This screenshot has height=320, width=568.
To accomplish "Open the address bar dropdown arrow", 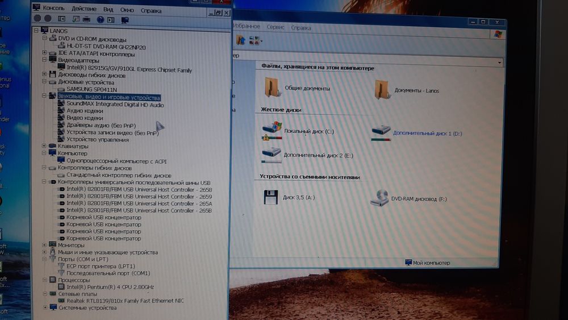I will [x=499, y=63].
